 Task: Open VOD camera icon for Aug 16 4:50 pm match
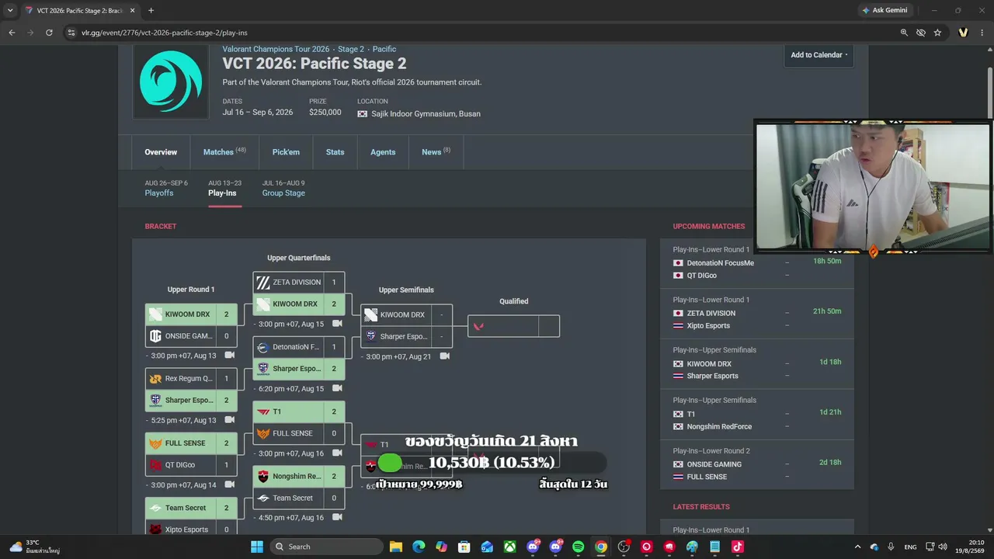[x=337, y=518]
